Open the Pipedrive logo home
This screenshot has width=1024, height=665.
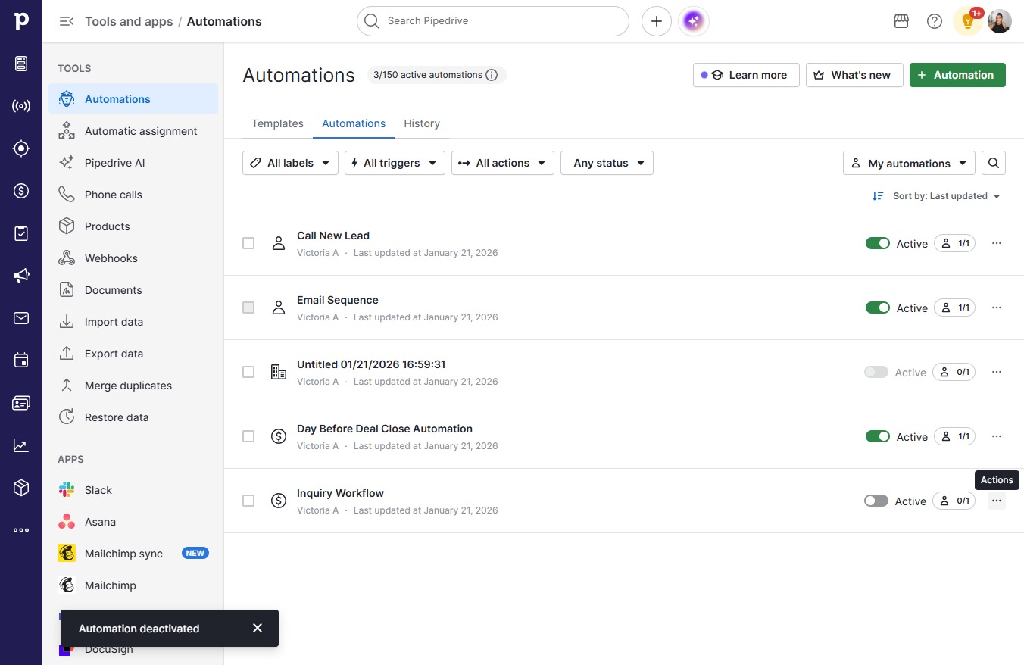tap(21, 21)
